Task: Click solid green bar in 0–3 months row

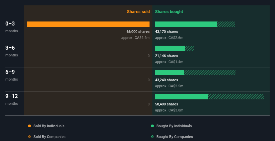Action: tap(186, 24)
